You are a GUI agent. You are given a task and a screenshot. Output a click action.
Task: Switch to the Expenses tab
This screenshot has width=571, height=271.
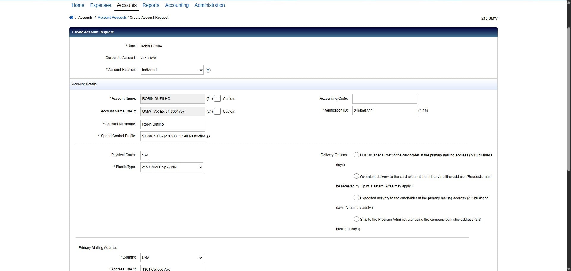point(100,5)
